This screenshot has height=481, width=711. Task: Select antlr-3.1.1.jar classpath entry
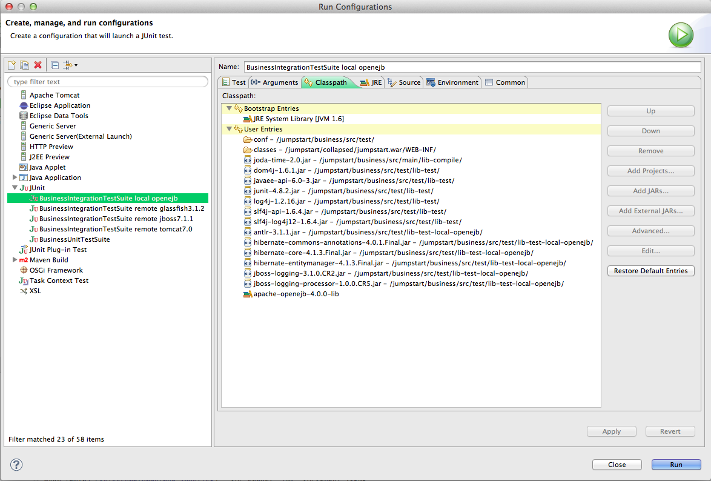pos(363,232)
